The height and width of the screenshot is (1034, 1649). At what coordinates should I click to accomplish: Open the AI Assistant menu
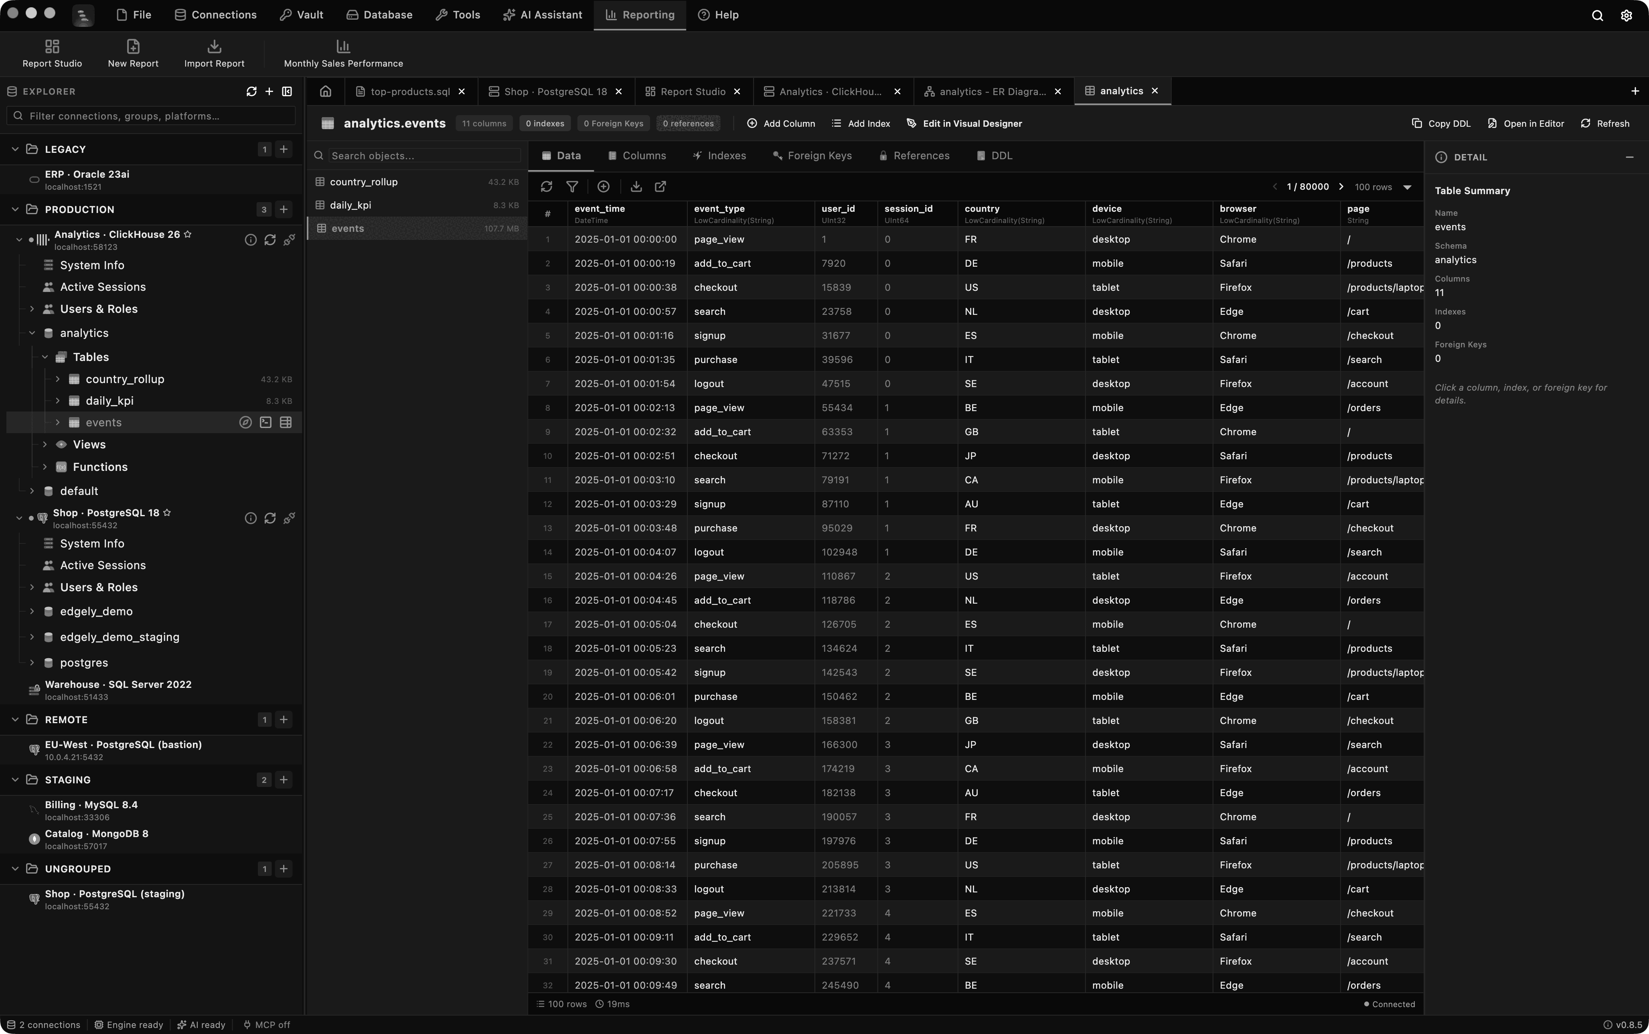click(x=543, y=15)
